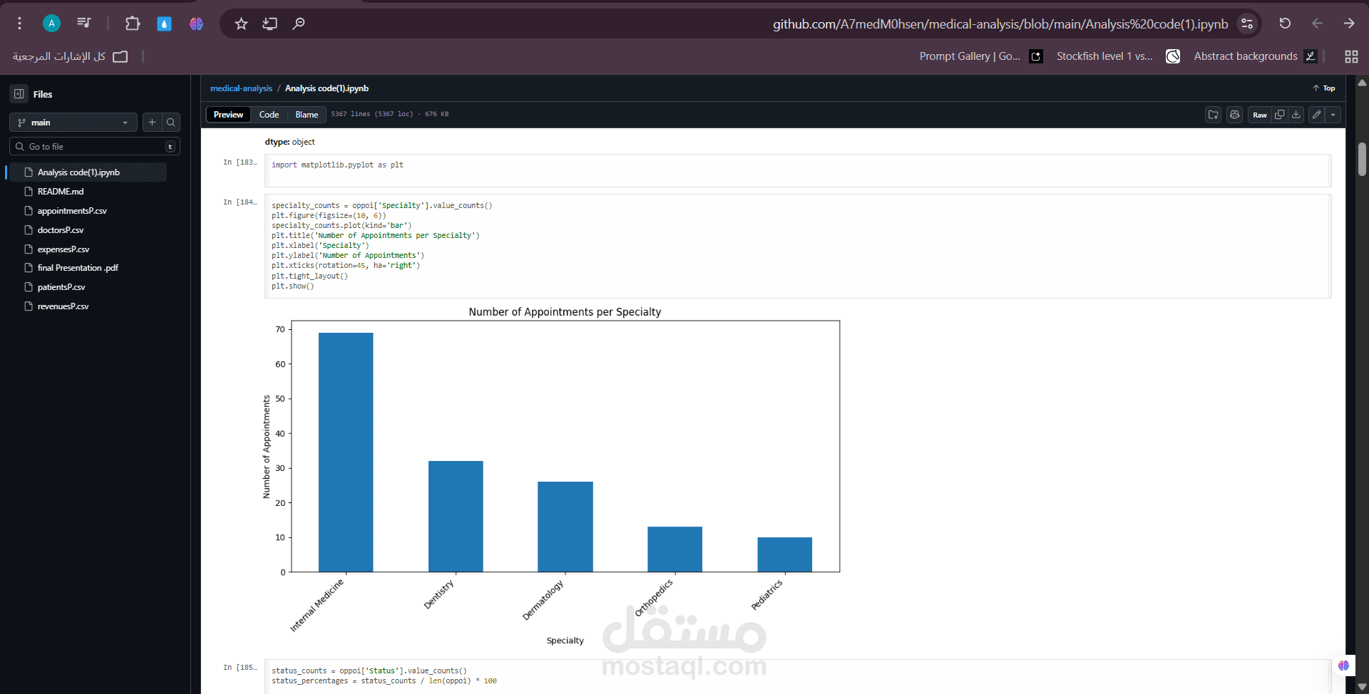Open the Chrome three-dot menu

(x=20, y=24)
